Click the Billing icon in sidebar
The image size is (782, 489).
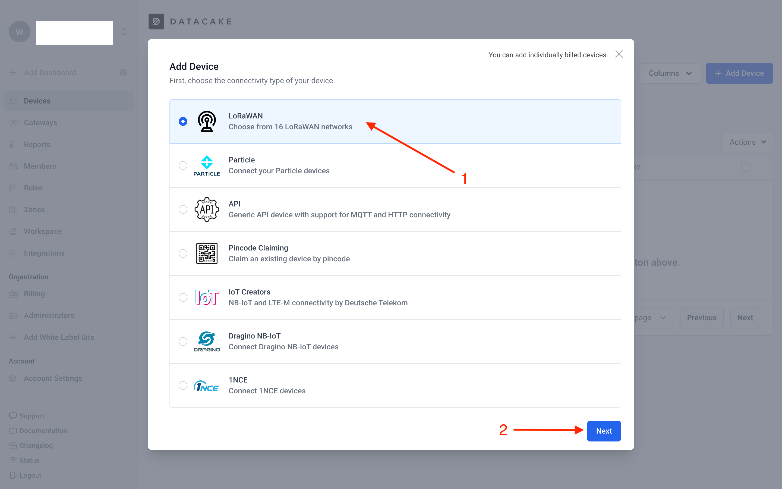click(x=13, y=294)
